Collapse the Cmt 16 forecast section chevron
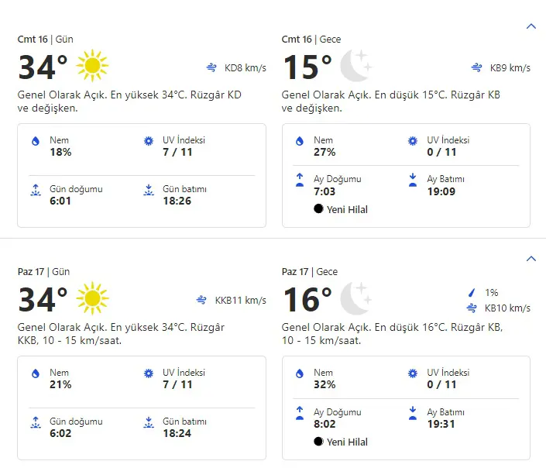Screen dimensions: 546x468 [531, 26]
